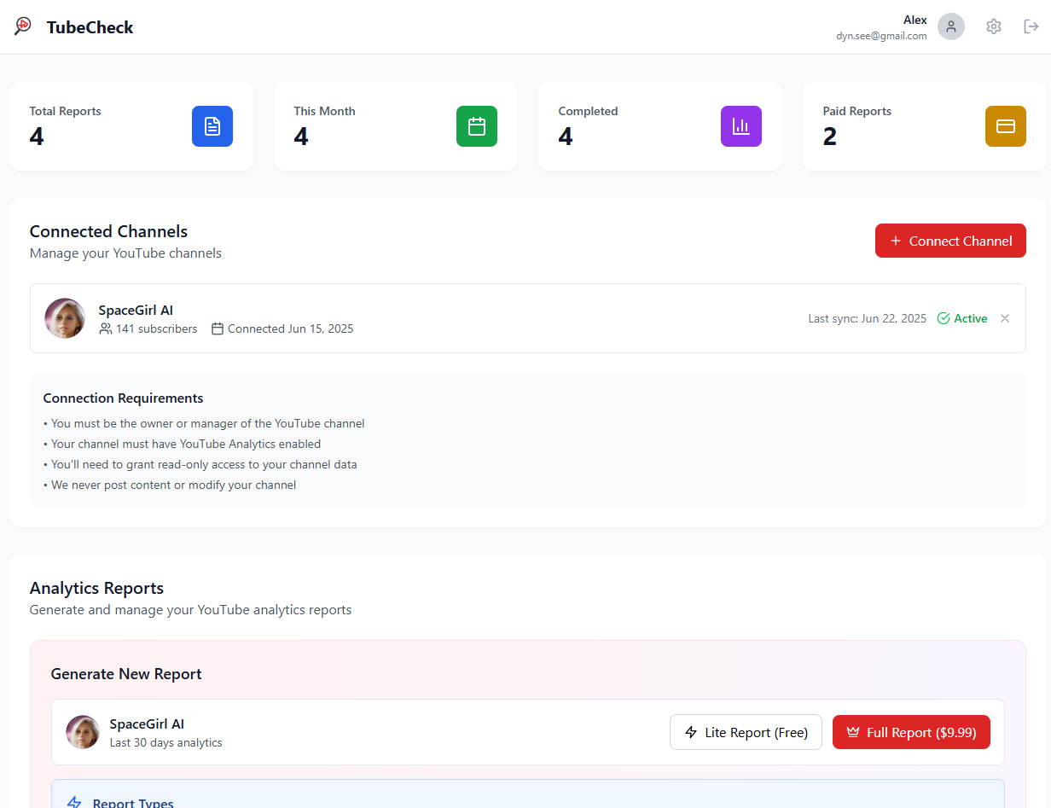Screen dimensions: 1051x808
Task: Click the 141 subscribers text
Action: click(x=156, y=328)
